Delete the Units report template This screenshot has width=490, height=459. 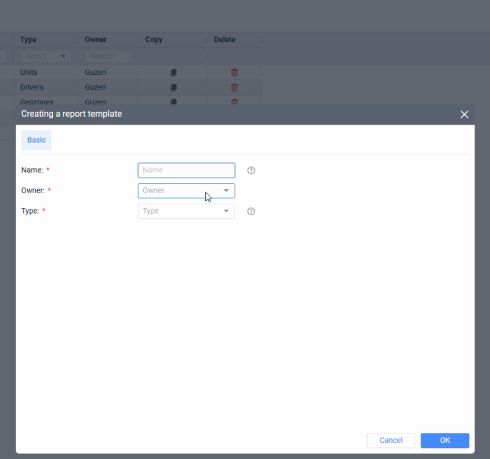click(x=234, y=73)
